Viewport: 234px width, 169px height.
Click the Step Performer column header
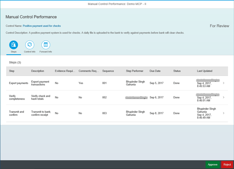point(134,71)
